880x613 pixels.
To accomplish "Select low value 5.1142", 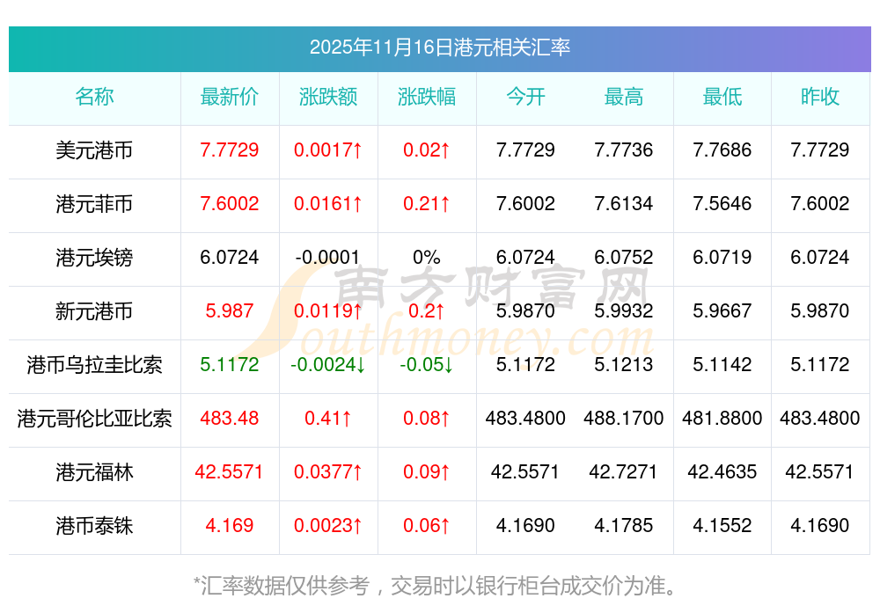I will click(722, 365).
